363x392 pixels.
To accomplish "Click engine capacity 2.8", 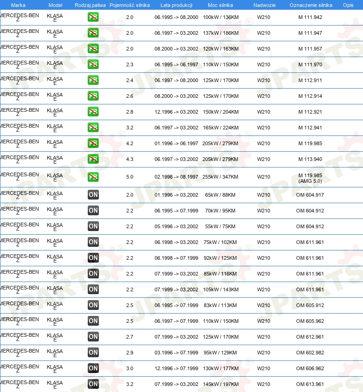I will (x=130, y=112).
